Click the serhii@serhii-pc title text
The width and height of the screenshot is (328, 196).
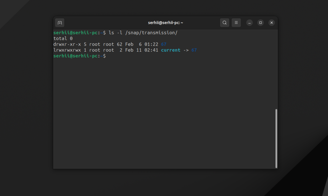pos(166,22)
